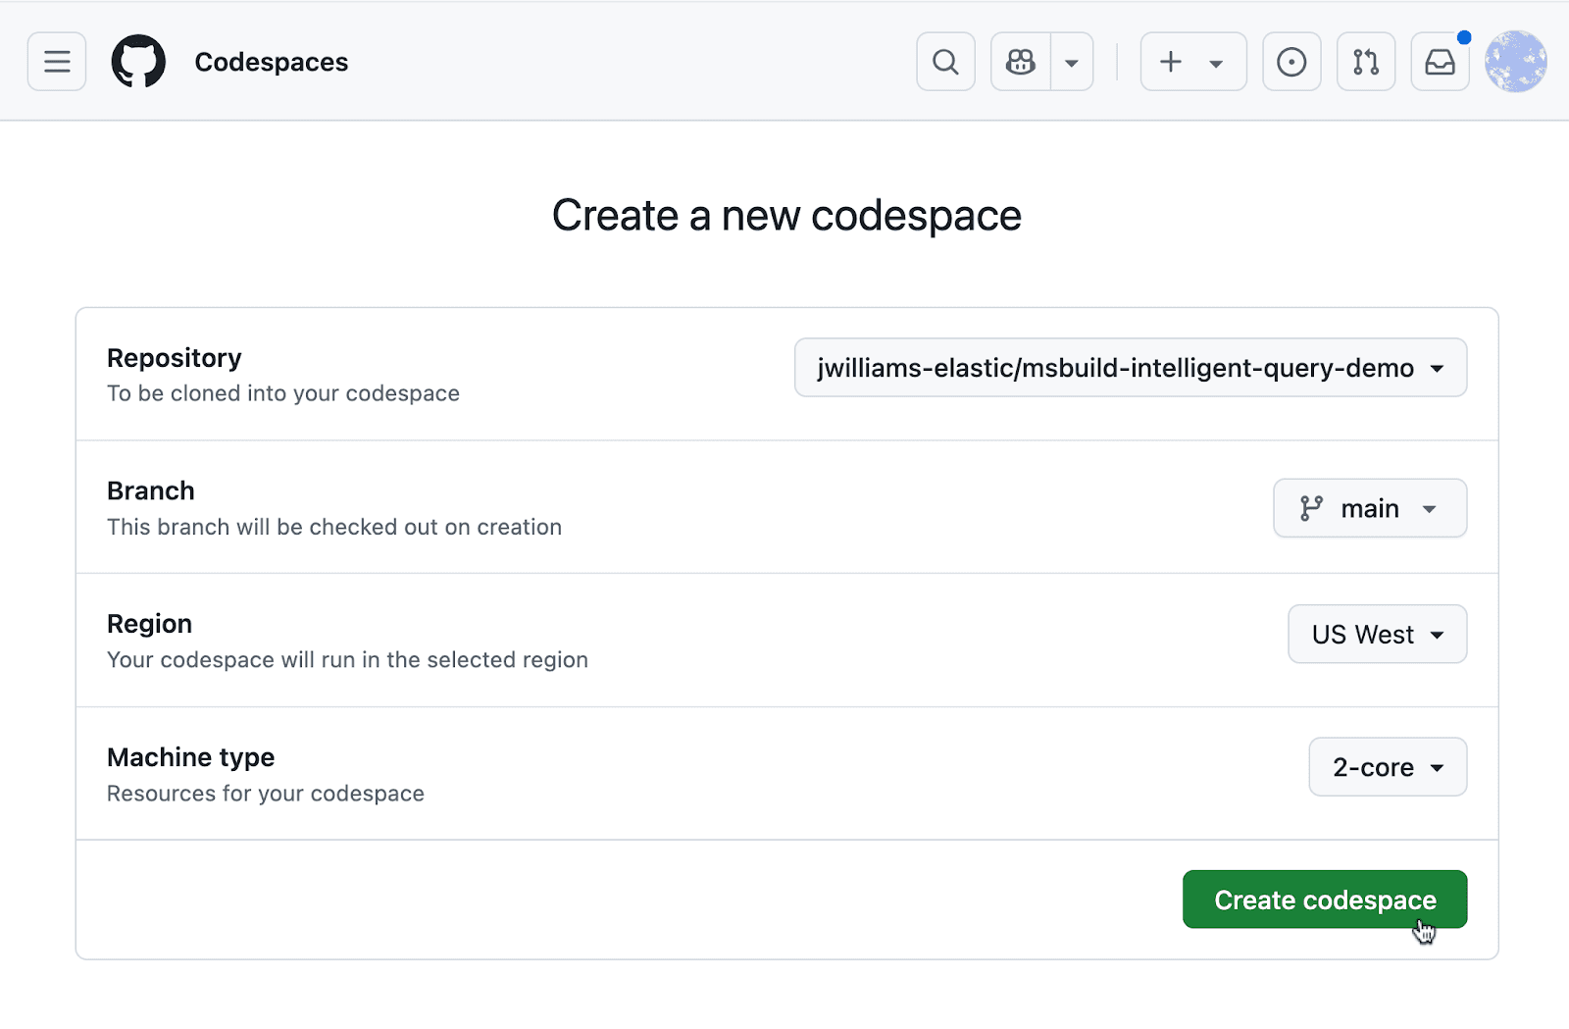
Task: Click the blue unread notification dot
Action: [1464, 37]
